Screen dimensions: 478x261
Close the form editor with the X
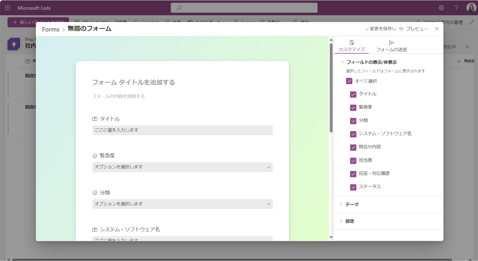click(x=437, y=29)
